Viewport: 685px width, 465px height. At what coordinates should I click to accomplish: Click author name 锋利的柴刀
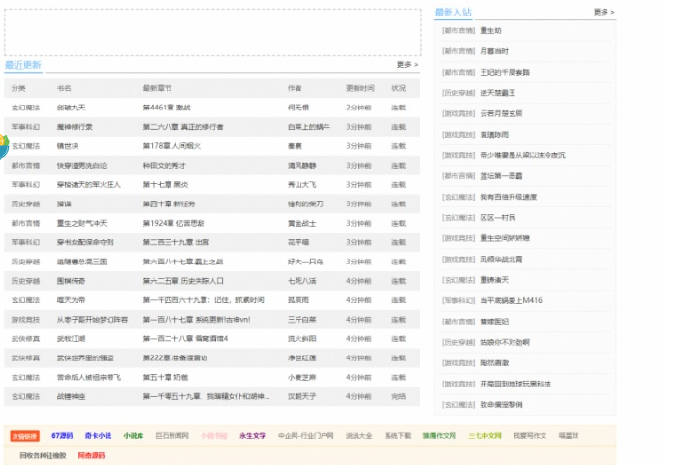305,203
